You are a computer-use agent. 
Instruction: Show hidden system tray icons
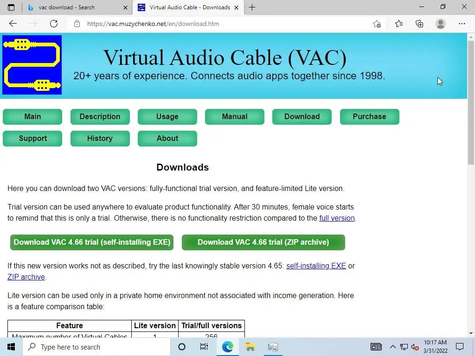click(x=392, y=347)
